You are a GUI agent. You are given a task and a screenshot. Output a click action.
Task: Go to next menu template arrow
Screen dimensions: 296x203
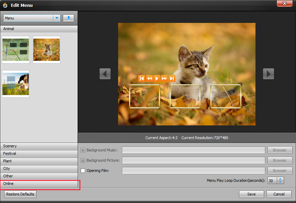pos(268,74)
